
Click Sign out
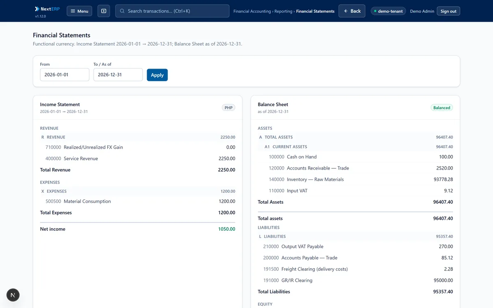(448, 11)
